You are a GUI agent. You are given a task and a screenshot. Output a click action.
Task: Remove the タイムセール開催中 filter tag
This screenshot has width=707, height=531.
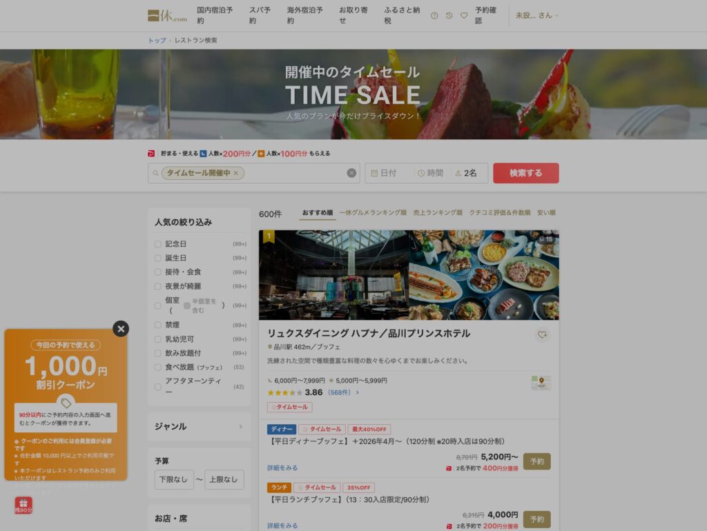pos(235,173)
